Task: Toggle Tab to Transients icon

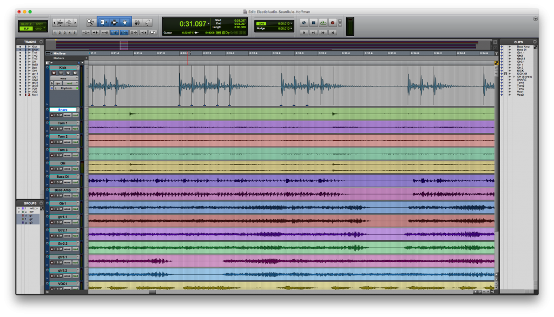Action: tap(95, 32)
